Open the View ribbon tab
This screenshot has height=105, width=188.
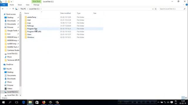[27, 5]
